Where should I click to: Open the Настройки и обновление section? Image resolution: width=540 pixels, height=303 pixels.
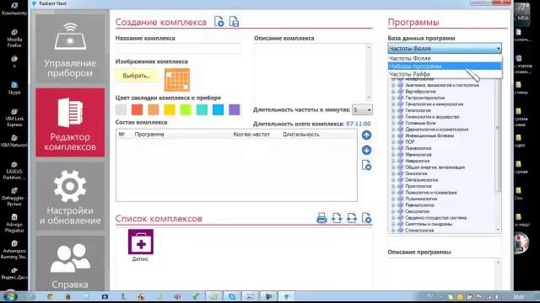70,196
